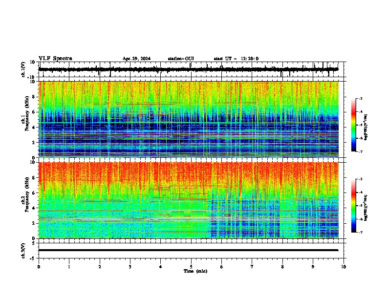
Task: Click the "8" kHz tick on ch.1 spectrogram
Action: [34, 97]
